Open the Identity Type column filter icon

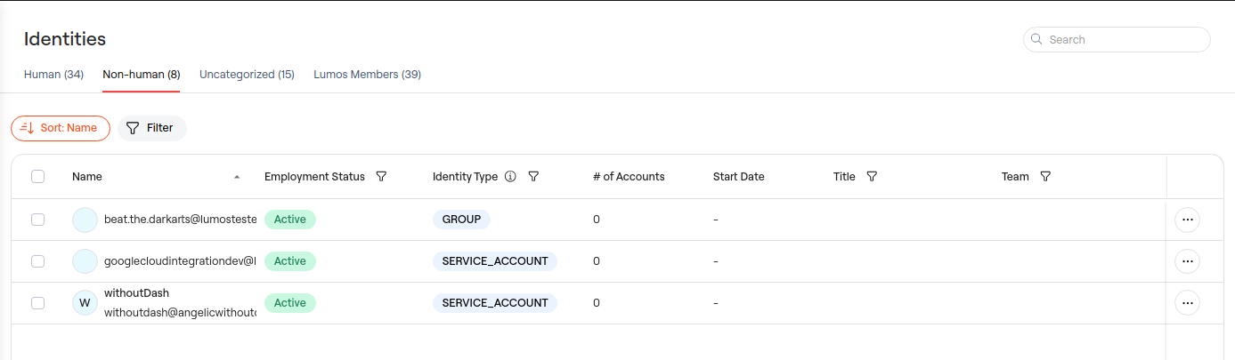[x=533, y=177]
